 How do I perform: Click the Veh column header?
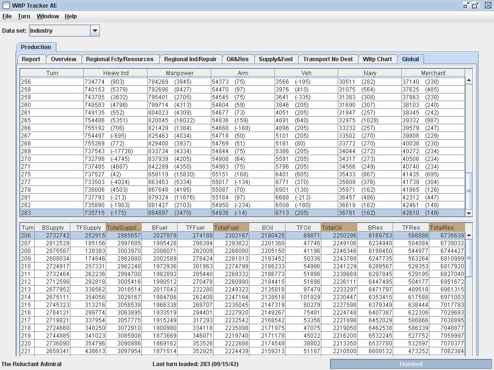pos(306,73)
